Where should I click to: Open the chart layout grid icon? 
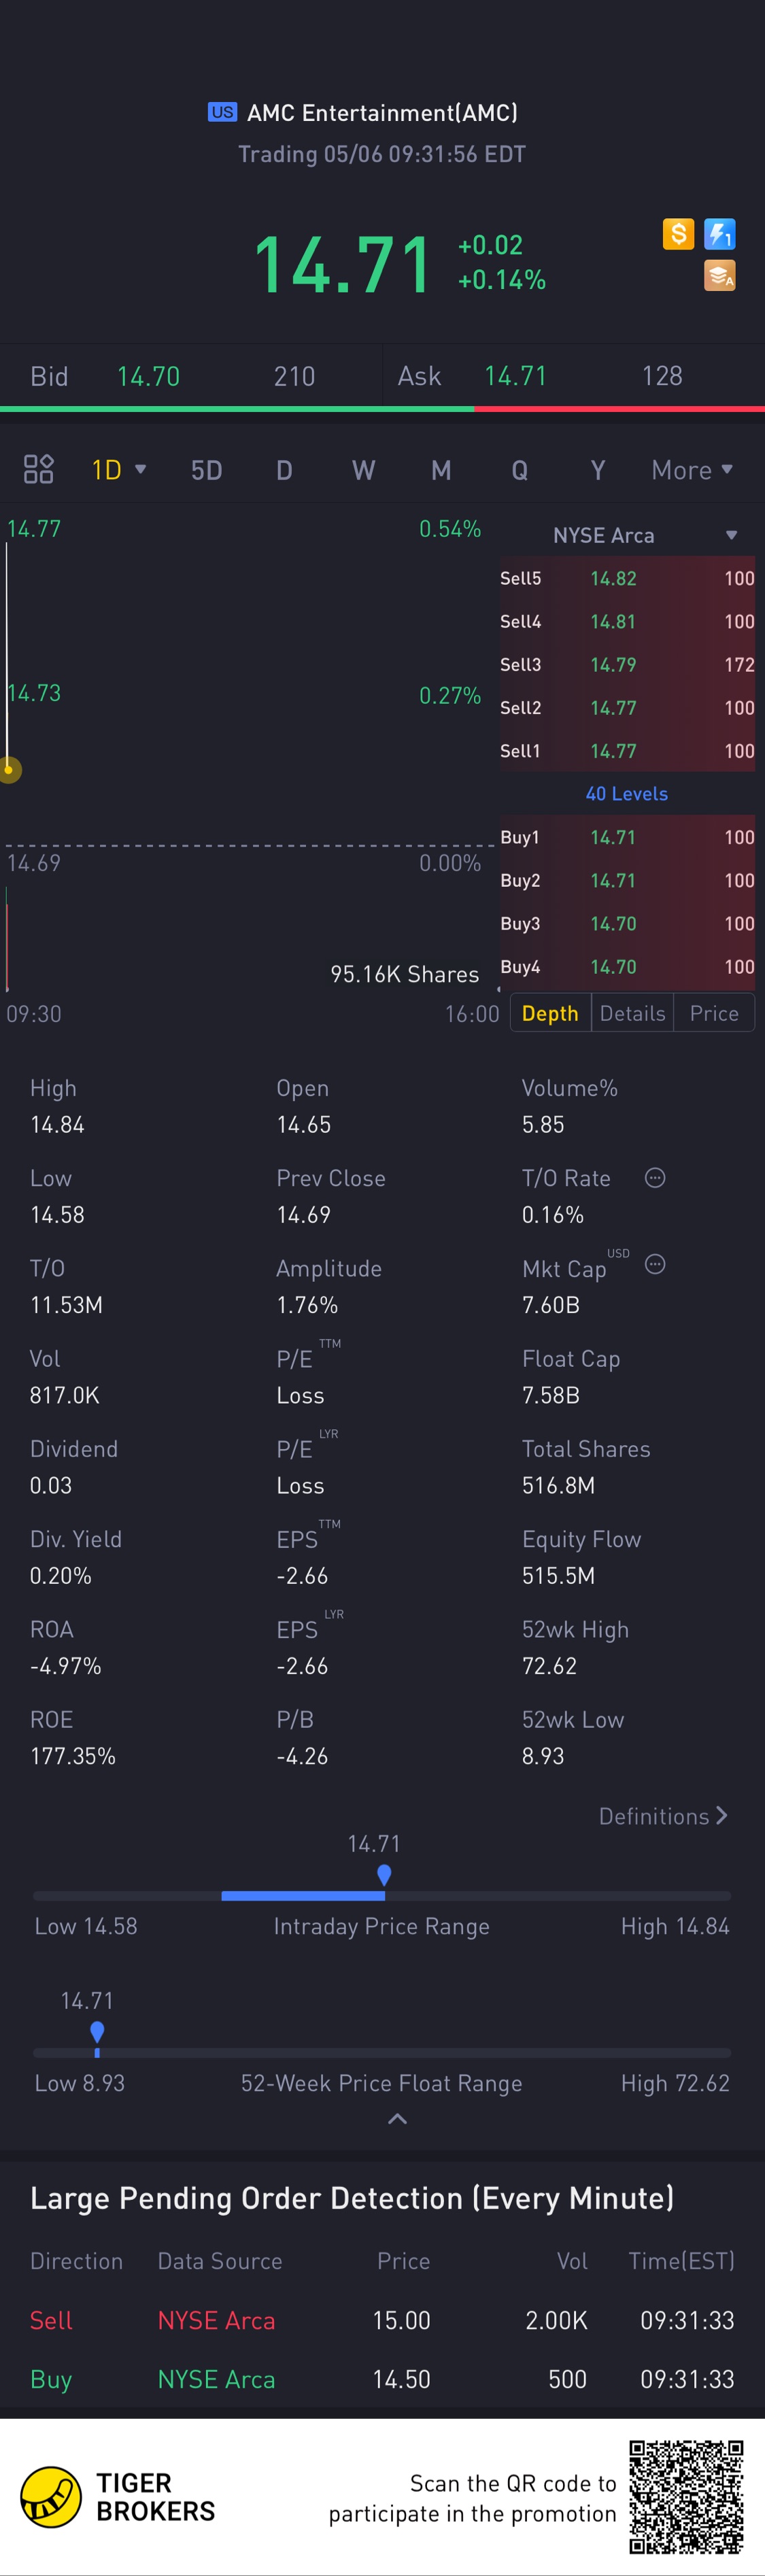(x=38, y=469)
